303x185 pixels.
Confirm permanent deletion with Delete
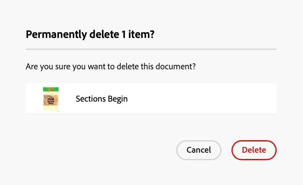(x=254, y=150)
